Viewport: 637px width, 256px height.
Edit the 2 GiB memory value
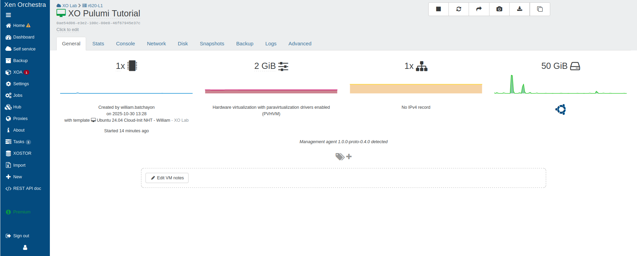click(265, 66)
